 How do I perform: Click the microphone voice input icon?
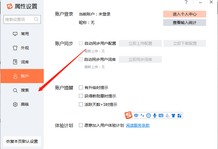[154, 115]
